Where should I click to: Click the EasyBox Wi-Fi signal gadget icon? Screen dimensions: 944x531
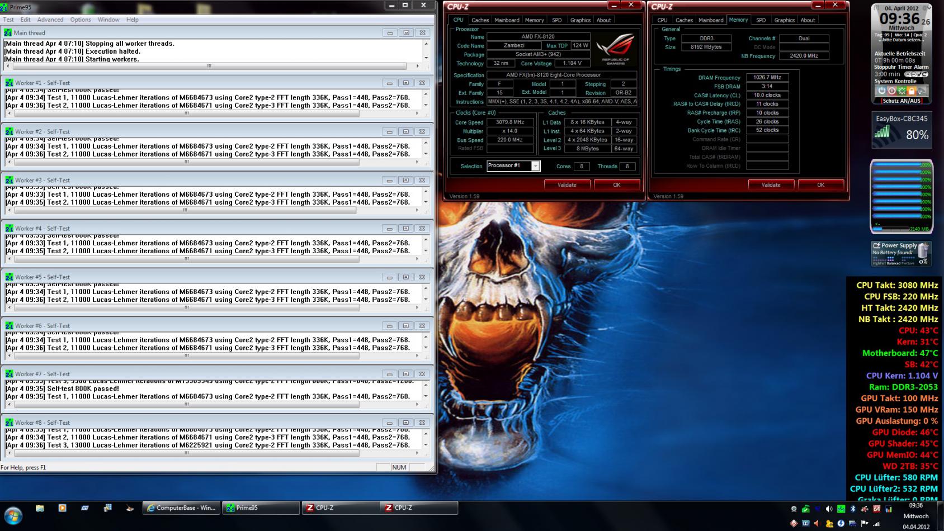[882, 132]
